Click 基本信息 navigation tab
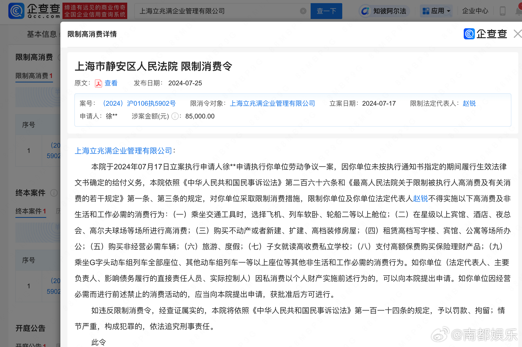Viewport: 522px width, 347px height. [x=42, y=34]
